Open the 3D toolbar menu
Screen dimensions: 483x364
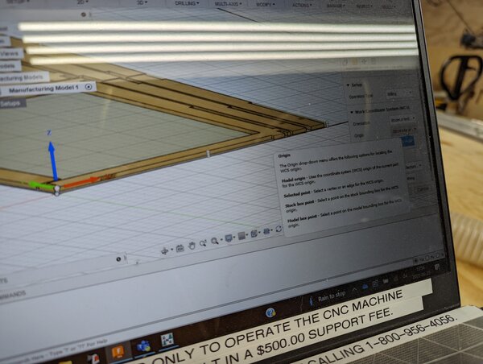(142, 2)
